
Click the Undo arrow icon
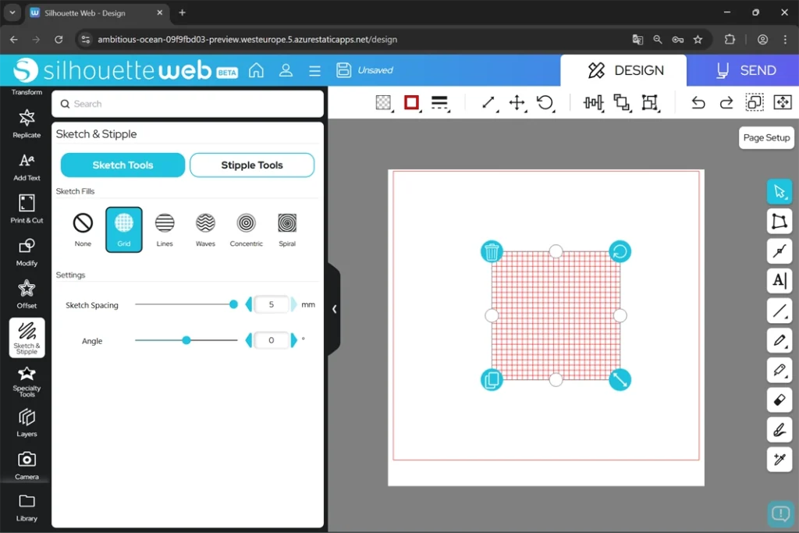(x=698, y=103)
